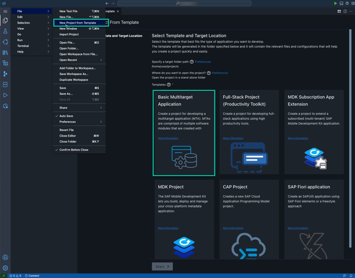This screenshot has width=355, height=278.
Task: Open Help via the question mark icon
Action: point(347,3)
